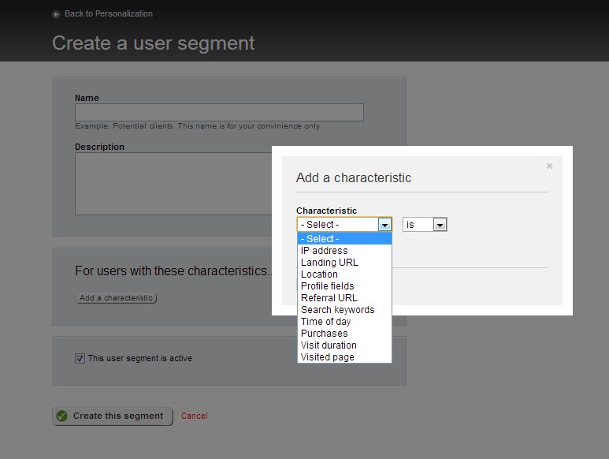The image size is (609, 459).
Task: Close the Add a characteristic dialog
Action: point(549,166)
